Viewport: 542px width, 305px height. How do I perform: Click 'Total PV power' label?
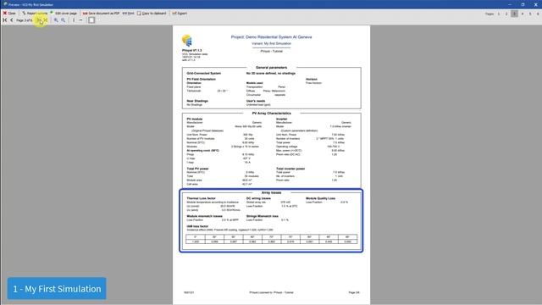click(197, 169)
